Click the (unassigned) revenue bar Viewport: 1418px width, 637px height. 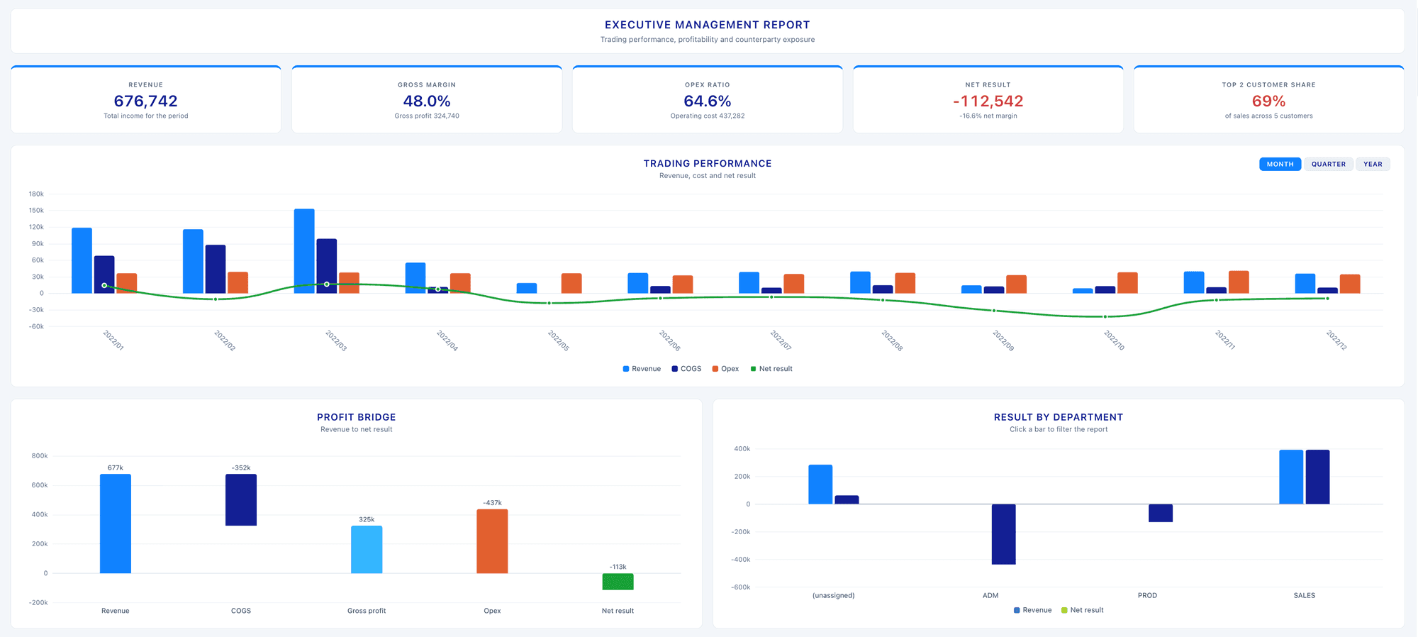coord(820,484)
